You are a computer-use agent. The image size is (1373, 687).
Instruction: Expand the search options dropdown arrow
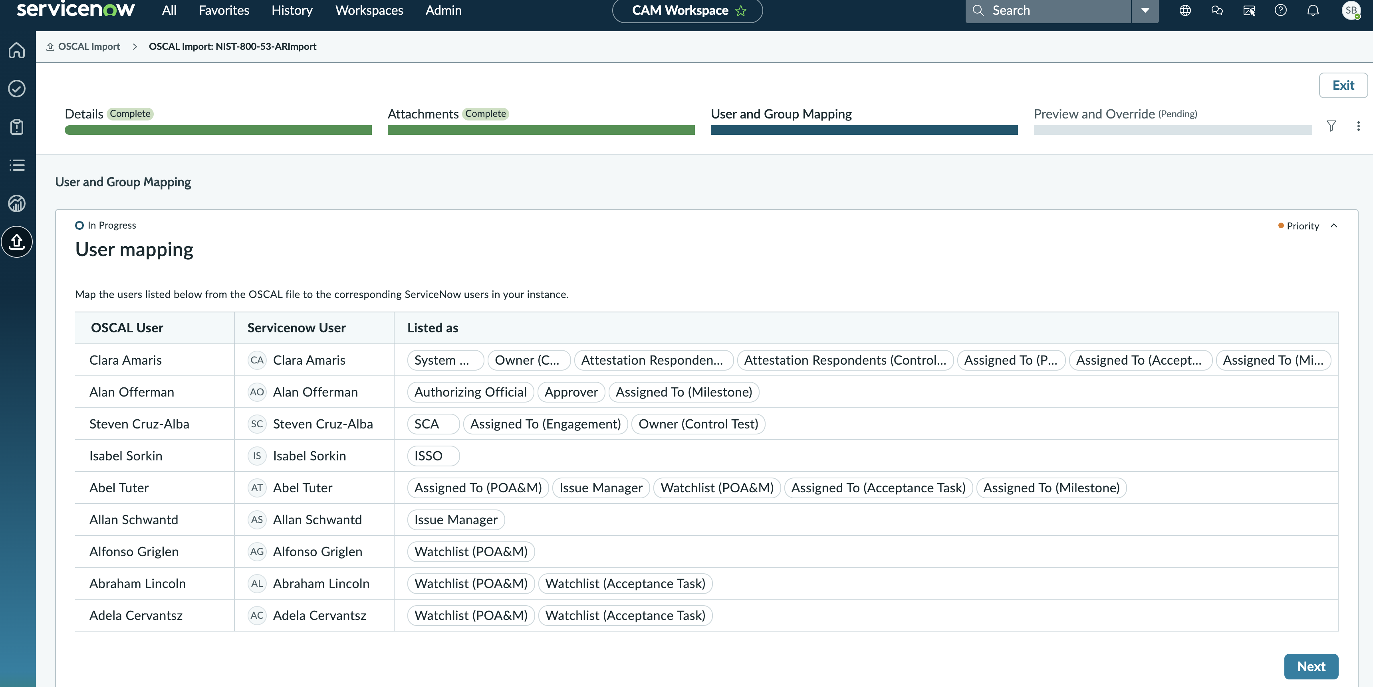tap(1145, 10)
